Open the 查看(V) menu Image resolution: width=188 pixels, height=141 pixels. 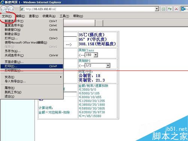(x=34, y=16)
